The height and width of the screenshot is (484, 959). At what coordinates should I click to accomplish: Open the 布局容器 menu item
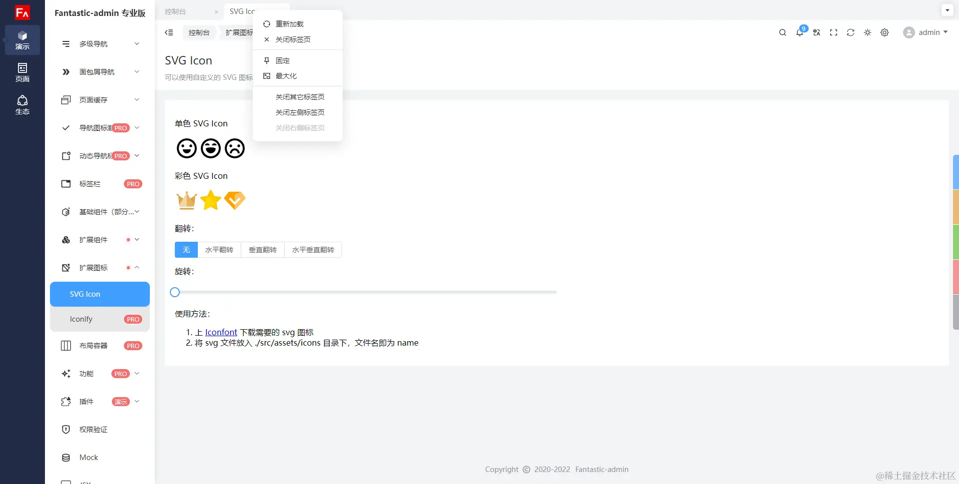(100, 346)
